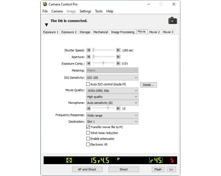Open the Metering dropdown showing Matrix

pyautogui.click(x=112, y=70)
